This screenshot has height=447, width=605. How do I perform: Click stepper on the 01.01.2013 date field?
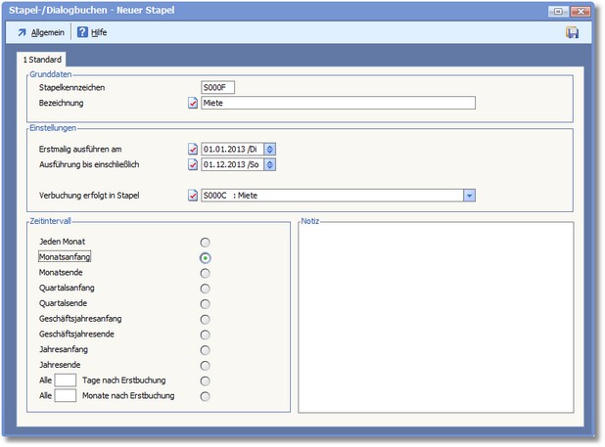click(270, 149)
